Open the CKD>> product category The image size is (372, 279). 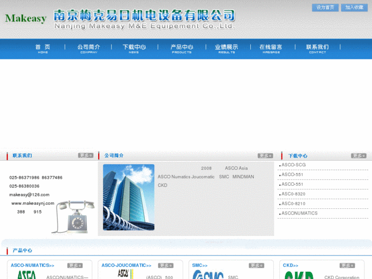tap(291, 266)
